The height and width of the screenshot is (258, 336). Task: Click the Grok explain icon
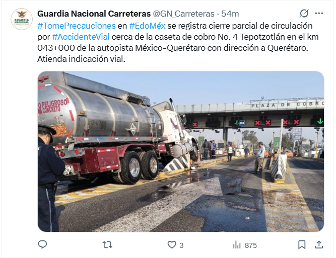click(x=304, y=14)
